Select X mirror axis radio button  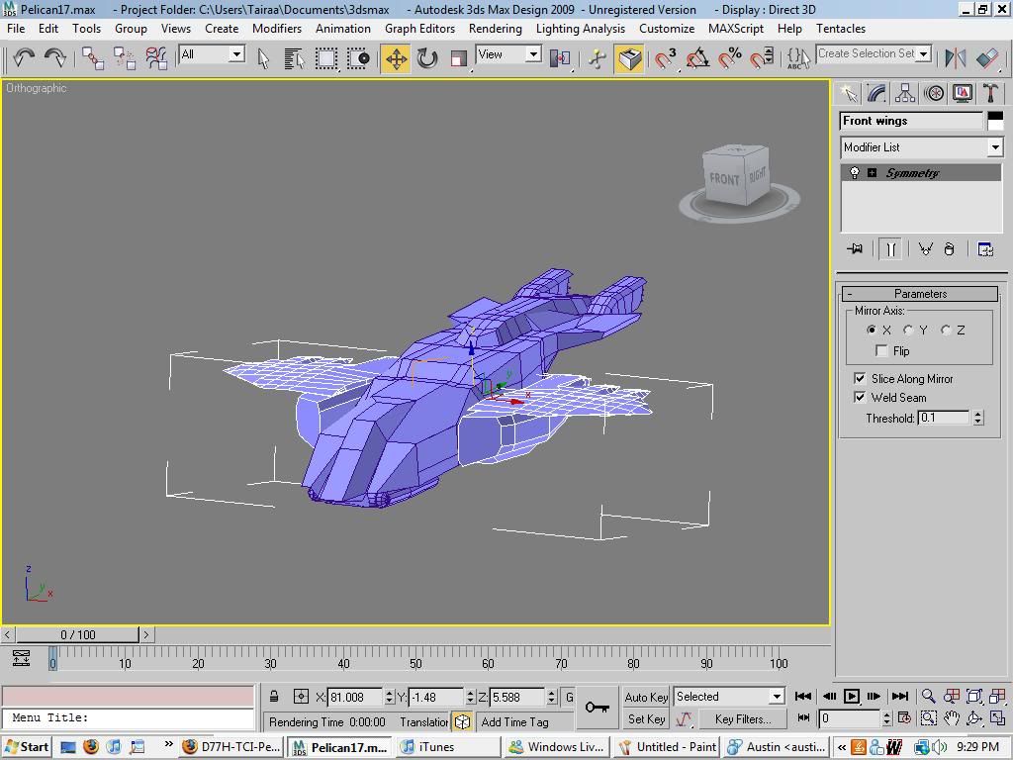tap(871, 330)
